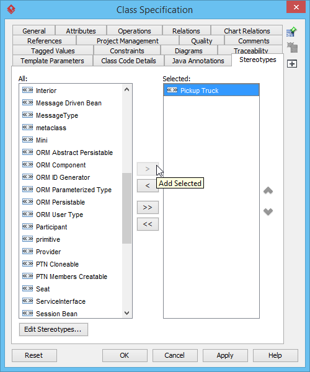Click stereotype icon beside Pickup Truck

(x=172, y=90)
